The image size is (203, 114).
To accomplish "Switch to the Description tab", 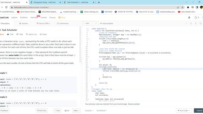I will pos(5,23).
